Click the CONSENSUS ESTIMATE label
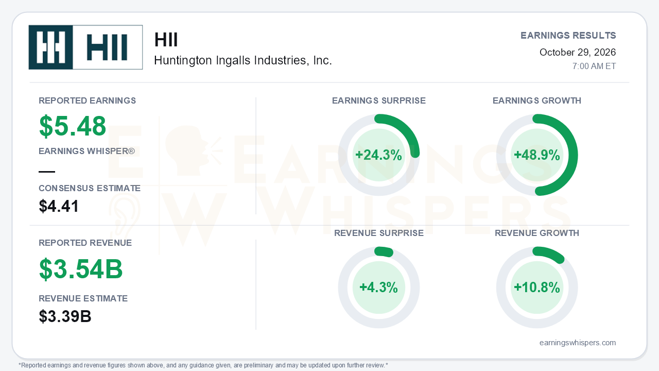The width and height of the screenshot is (659, 371). [x=90, y=189]
